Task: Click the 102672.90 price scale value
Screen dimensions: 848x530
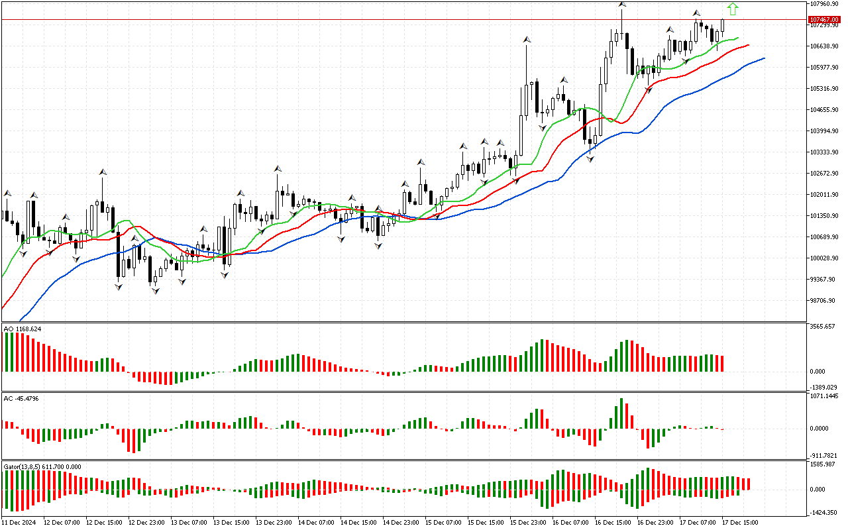Action: click(825, 174)
